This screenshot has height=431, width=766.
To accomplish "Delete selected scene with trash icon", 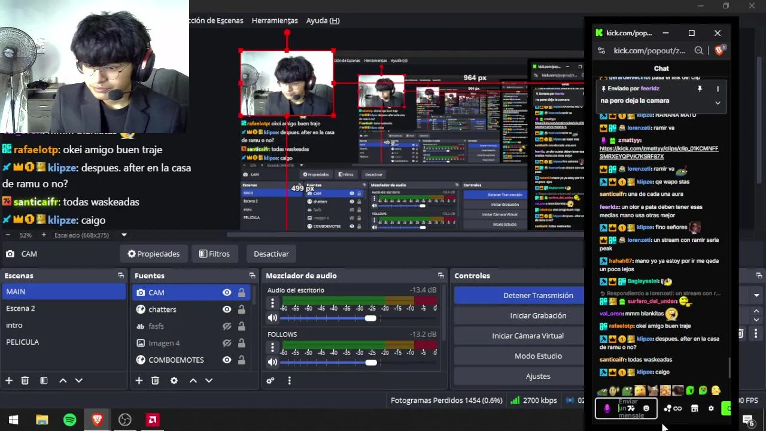I will [x=25, y=380].
